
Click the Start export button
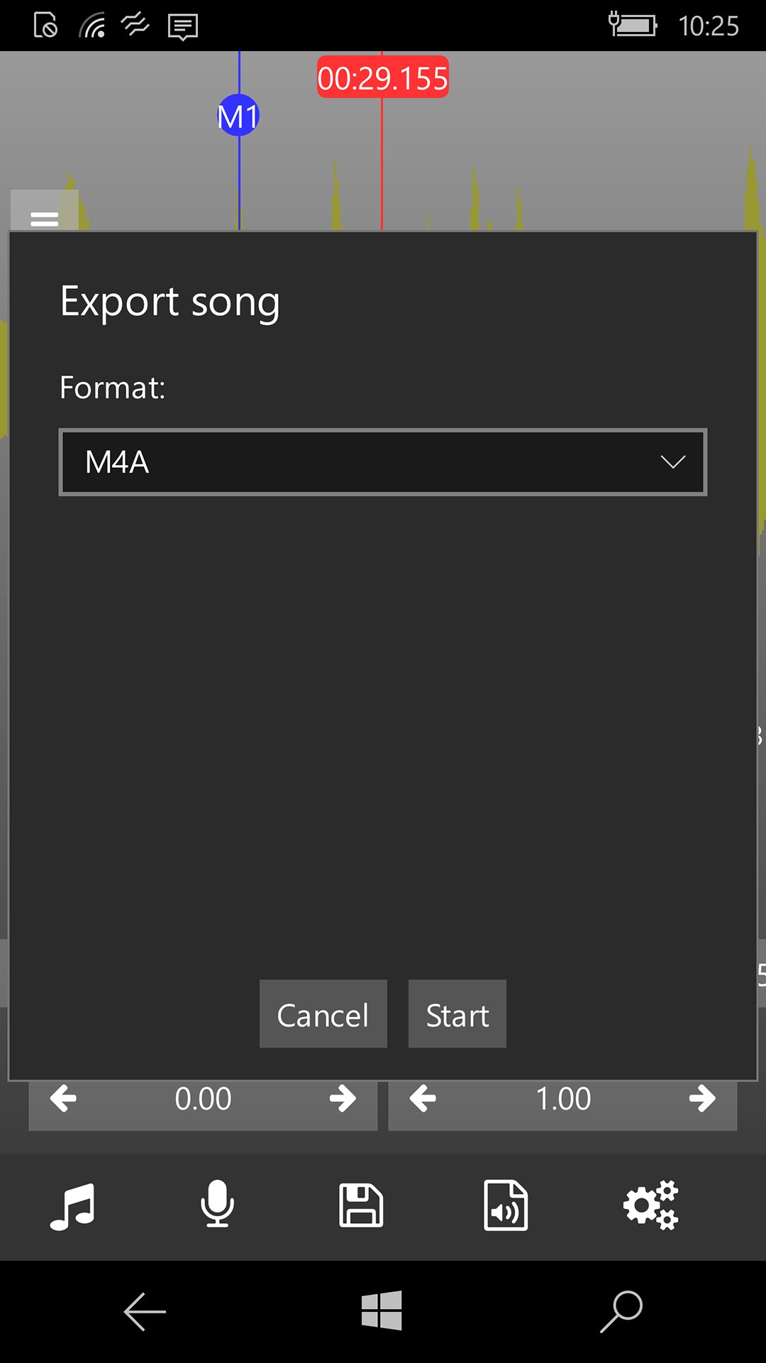point(457,1014)
